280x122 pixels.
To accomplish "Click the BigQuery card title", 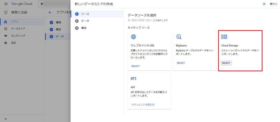I will pyautogui.click(x=181, y=46).
